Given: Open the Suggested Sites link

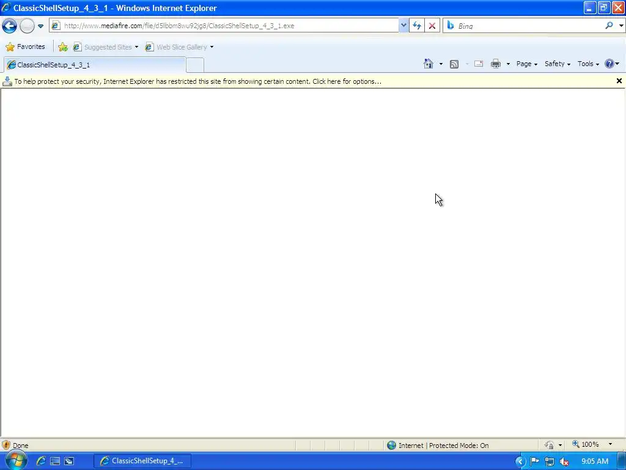Looking at the screenshot, I should coord(108,47).
